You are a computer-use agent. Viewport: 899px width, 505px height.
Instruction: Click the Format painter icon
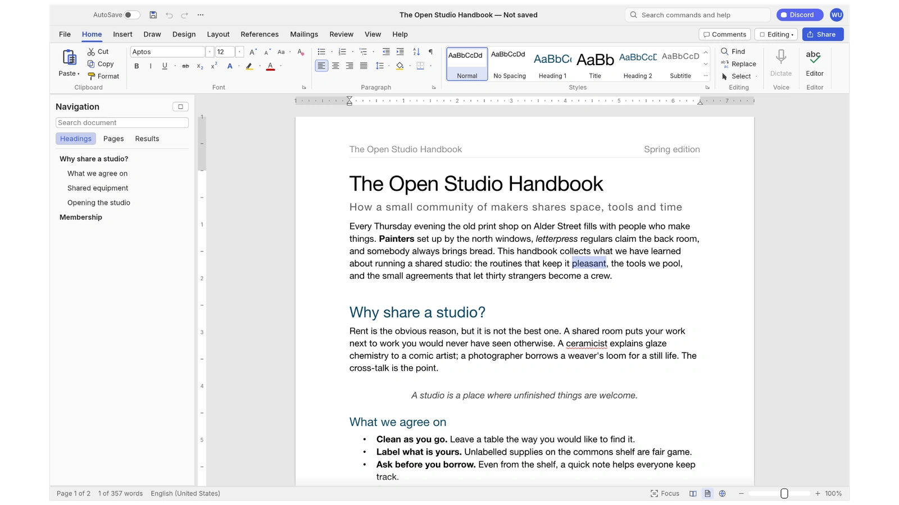[91, 76]
